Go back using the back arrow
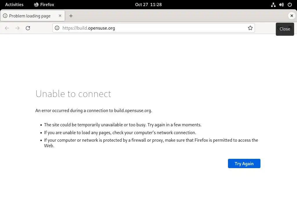Screen dimensions: 297x223 [x=7, y=28]
